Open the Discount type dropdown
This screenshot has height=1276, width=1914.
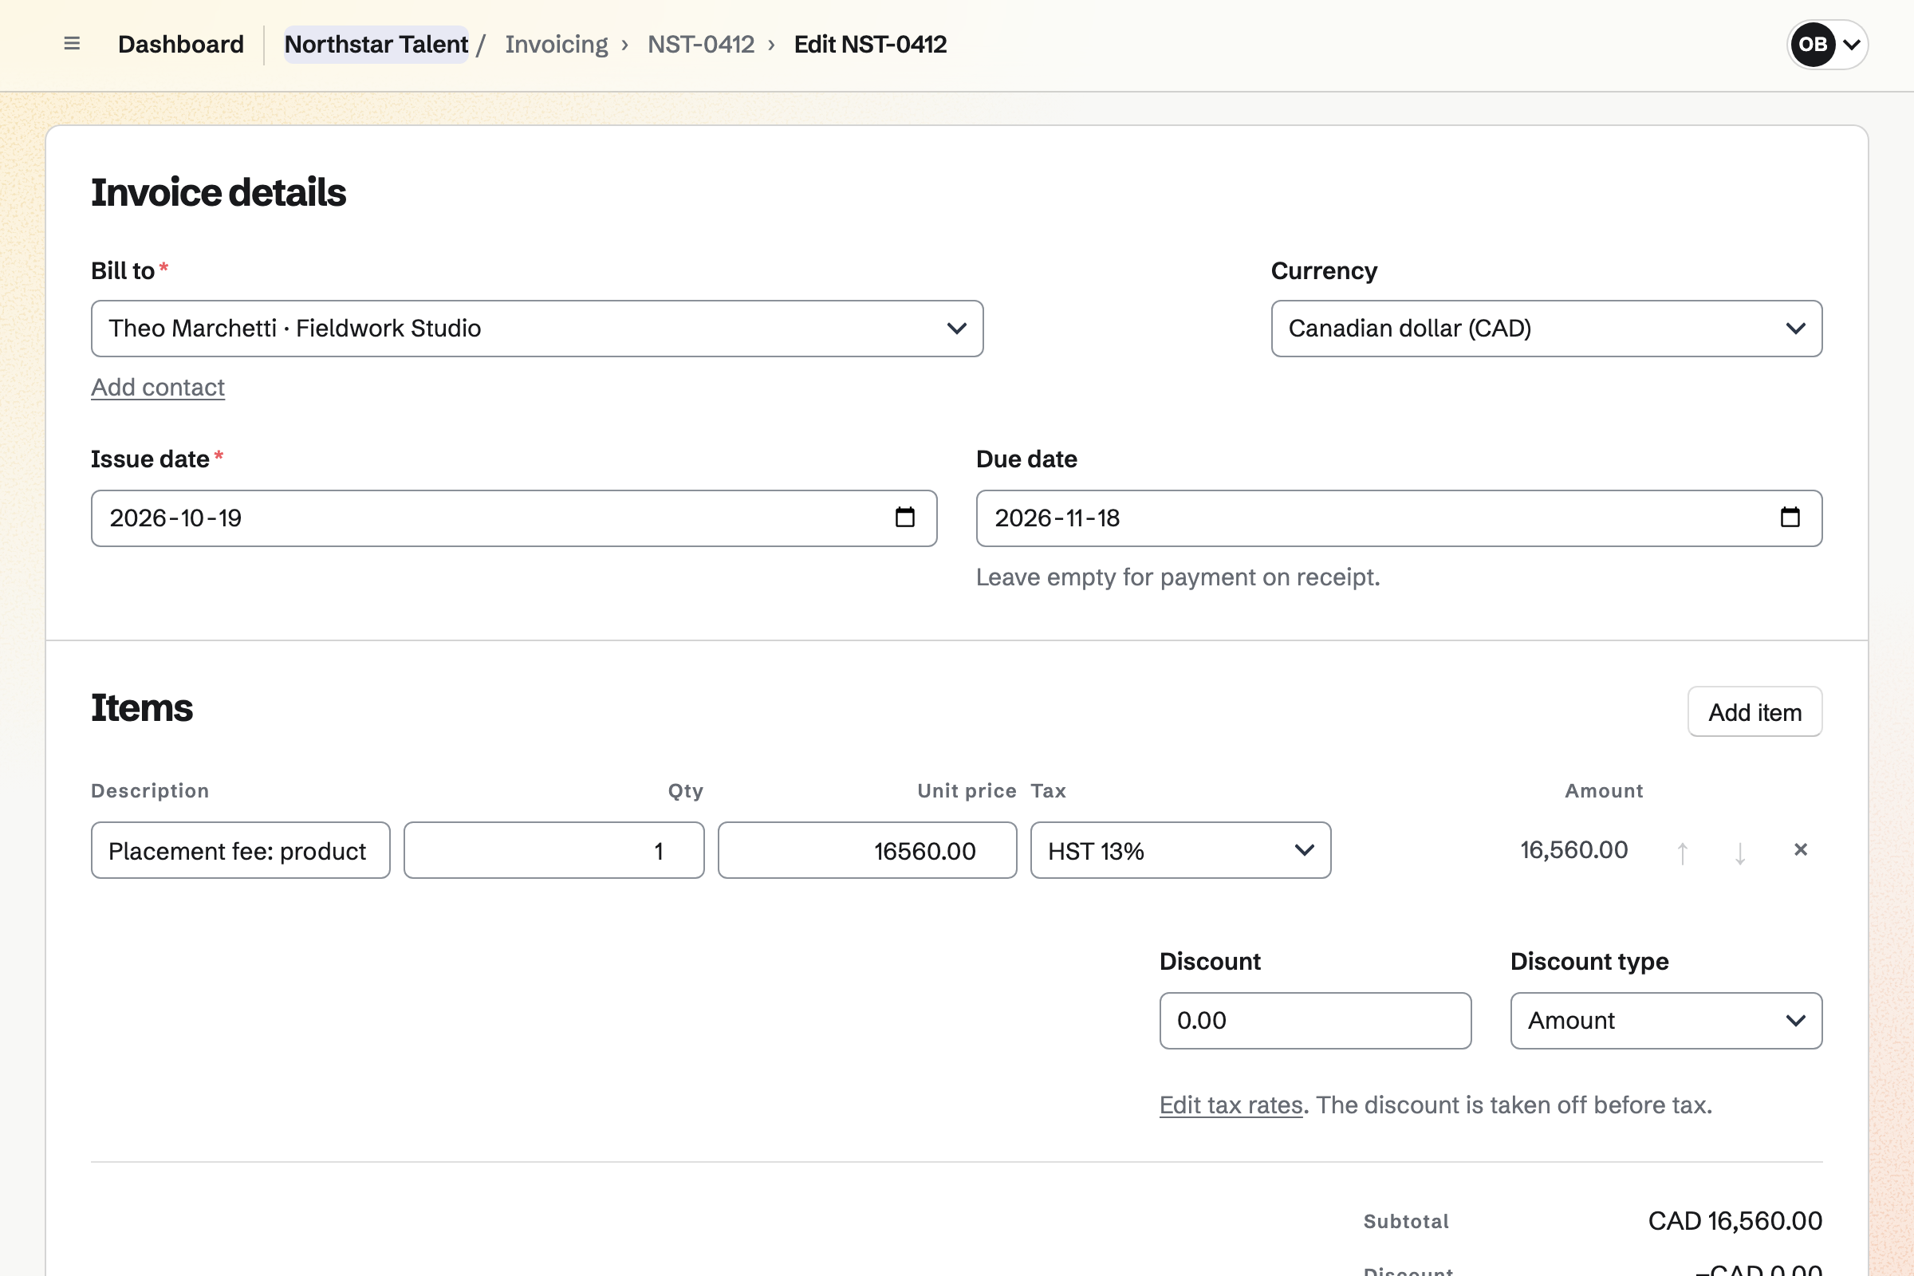pyautogui.click(x=1666, y=1021)
